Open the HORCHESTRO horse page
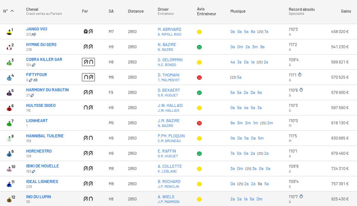The height and width of the screenshot is (206, 357). (x=39, y=151)
